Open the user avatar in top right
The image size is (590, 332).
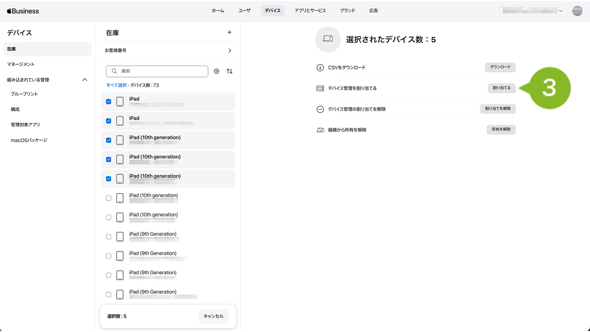(x=577, y=11)
